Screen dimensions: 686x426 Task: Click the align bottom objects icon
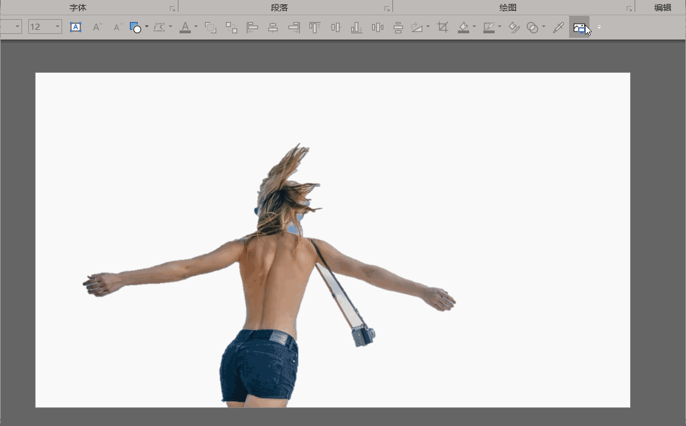pos(356,27)
